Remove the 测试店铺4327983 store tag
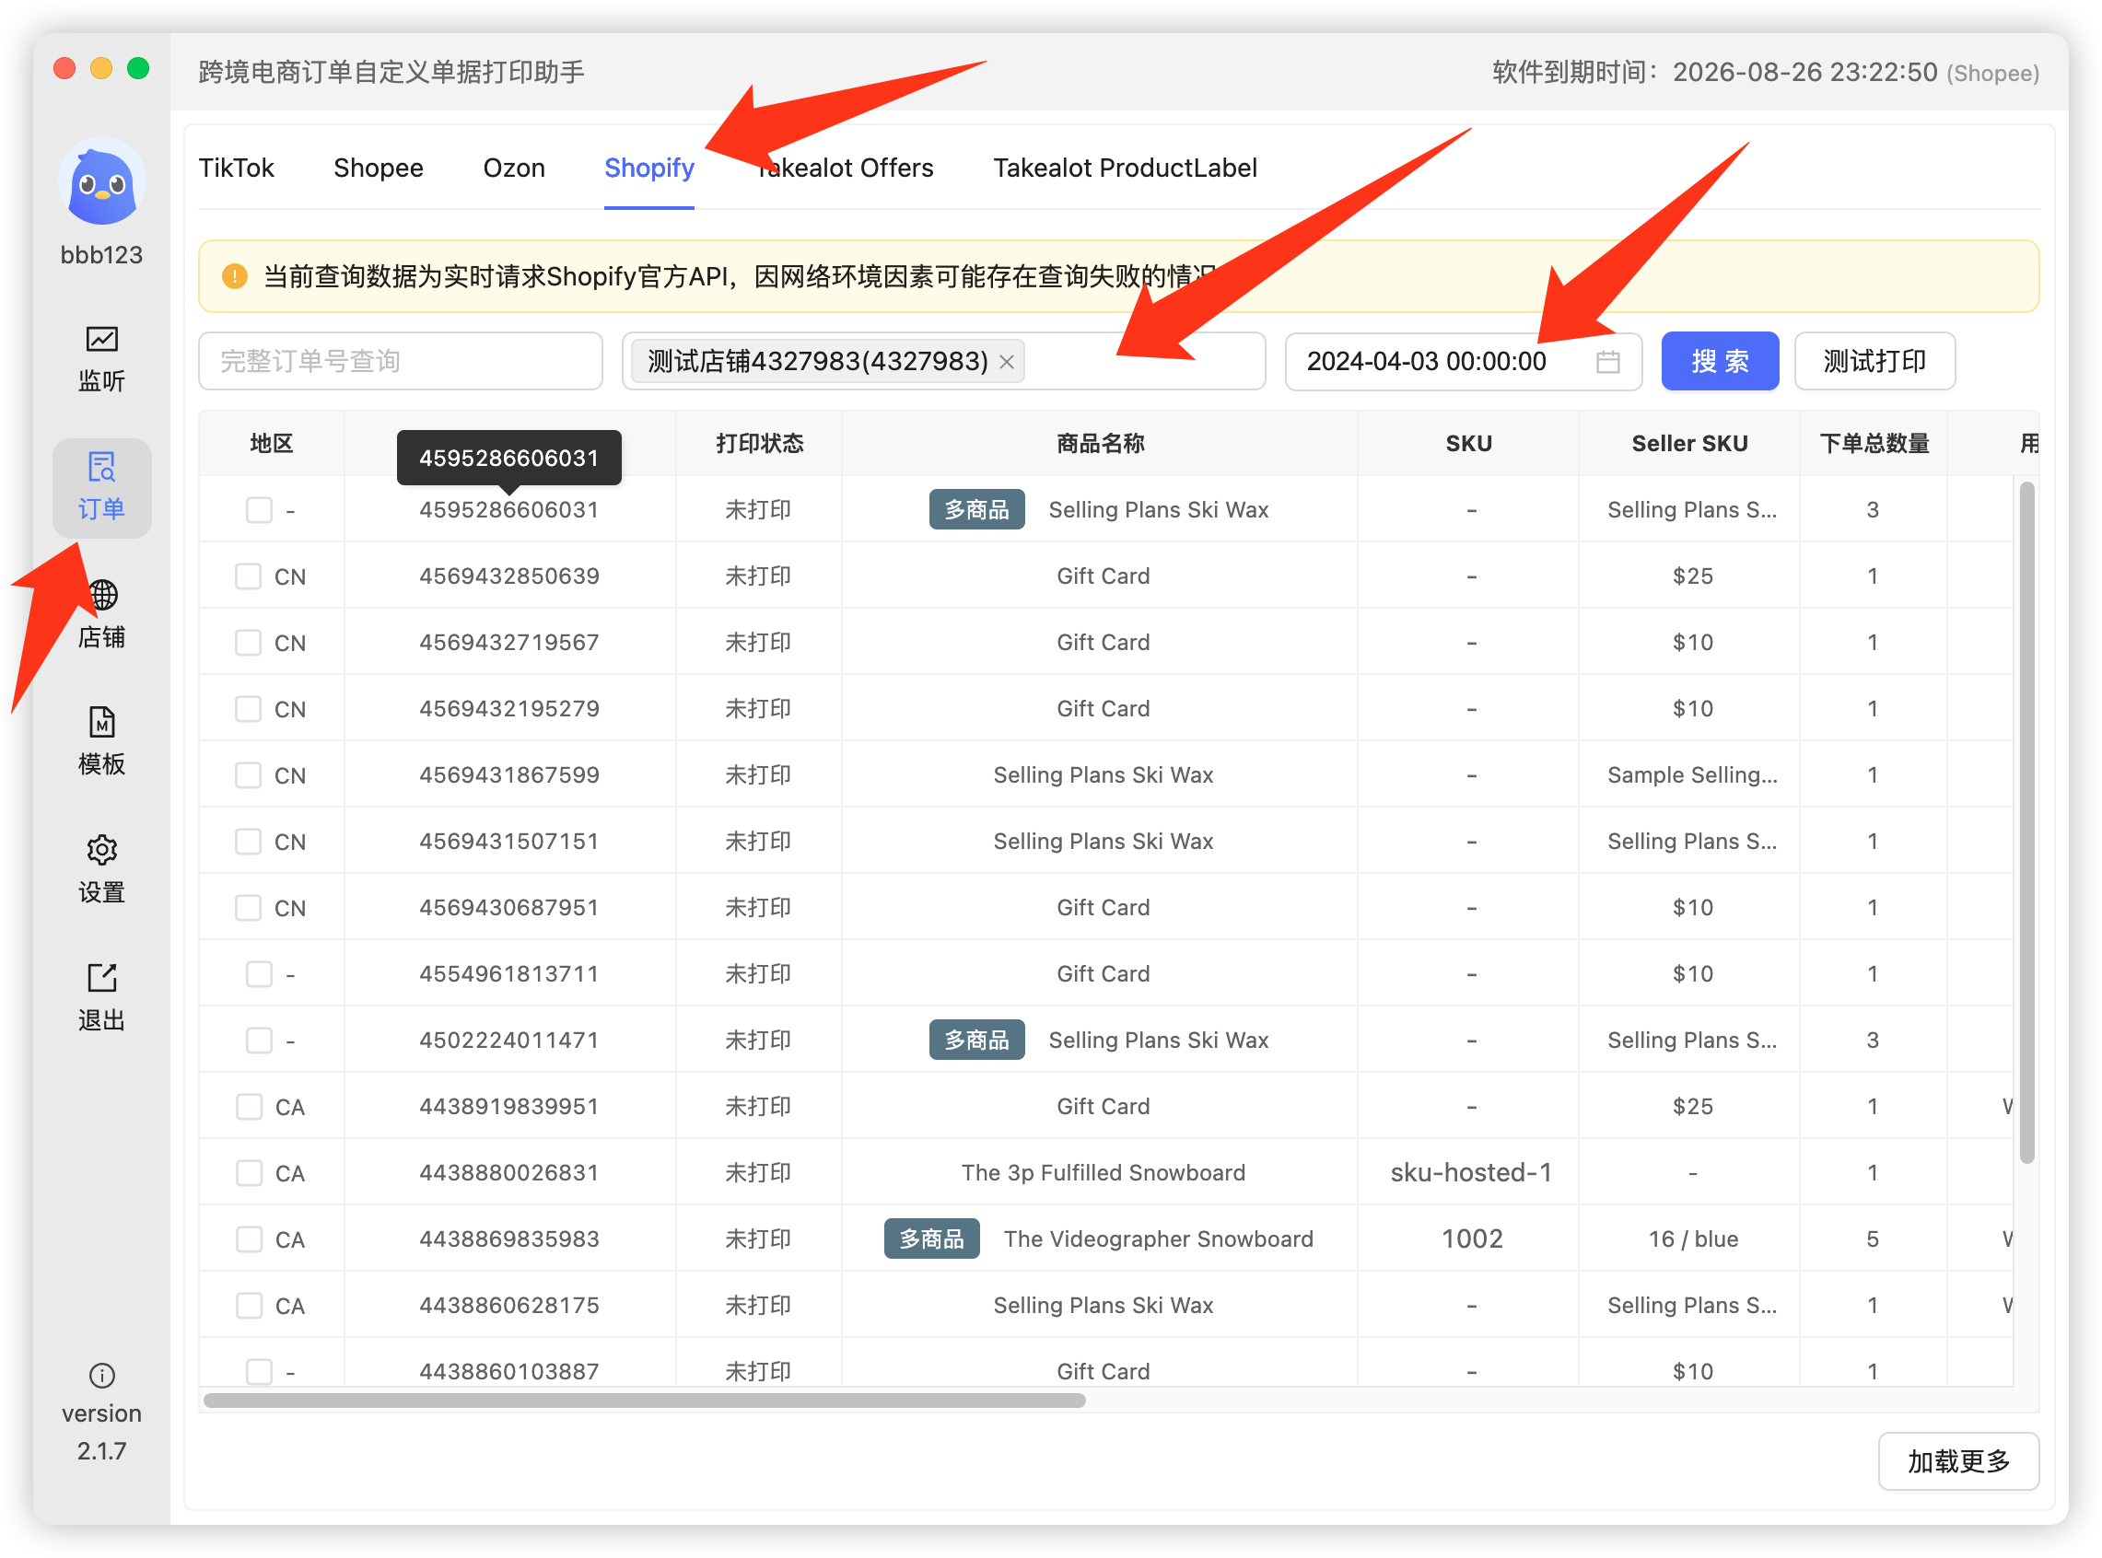The height and width of the screenshot is (1558, 2102). click(1008, 362)
